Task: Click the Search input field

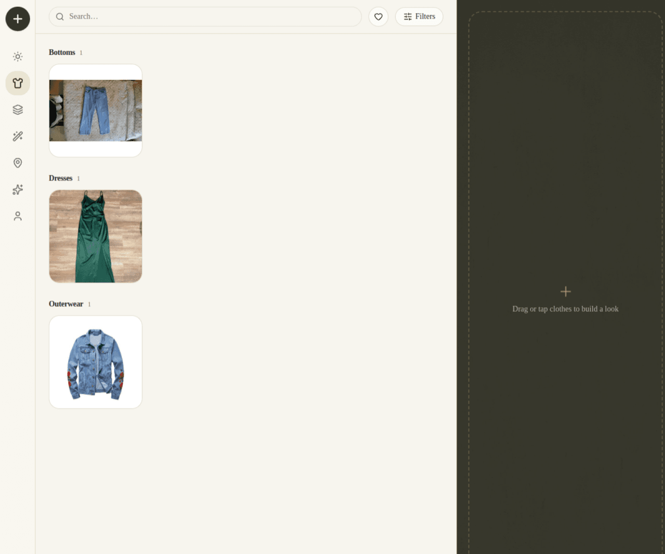Action: [205, 17]
